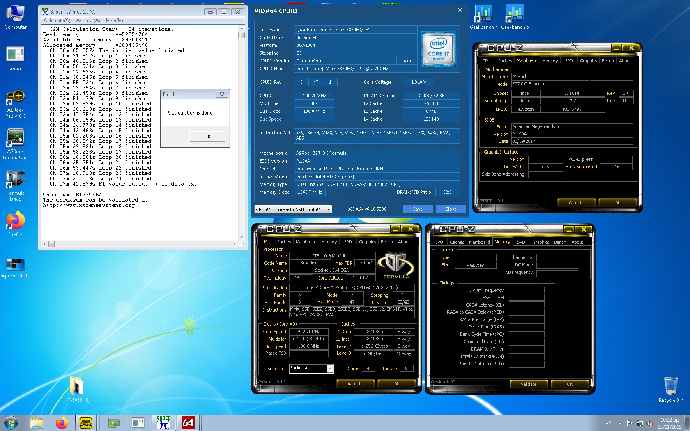Open Formula Drive desktop icon
Image resolution: width=690 pixels, height=431 pixels.
tap(16, 186)
